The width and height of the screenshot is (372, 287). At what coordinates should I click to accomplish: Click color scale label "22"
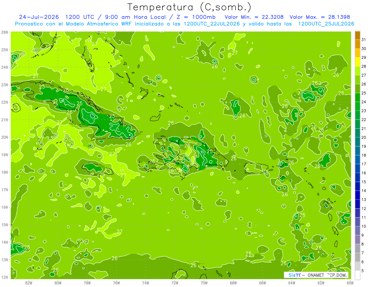pos(364,120)
